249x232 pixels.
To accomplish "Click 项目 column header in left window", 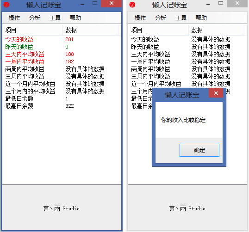I will 33,30.
